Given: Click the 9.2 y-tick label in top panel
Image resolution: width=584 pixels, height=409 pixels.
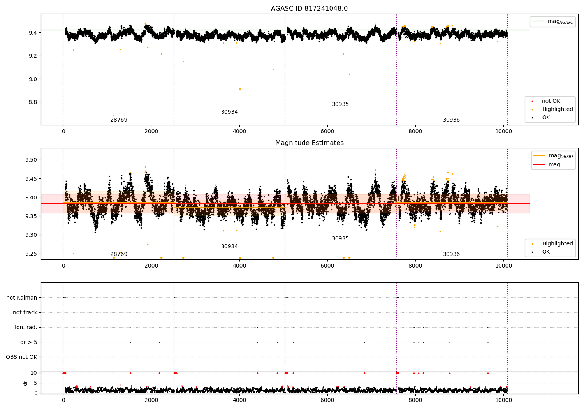Looking at the screenshot, I should (33, 56).
